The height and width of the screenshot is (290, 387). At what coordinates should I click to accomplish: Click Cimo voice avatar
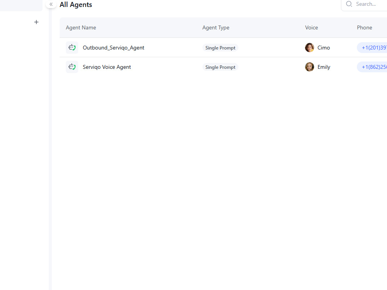(x=310, y=48)
